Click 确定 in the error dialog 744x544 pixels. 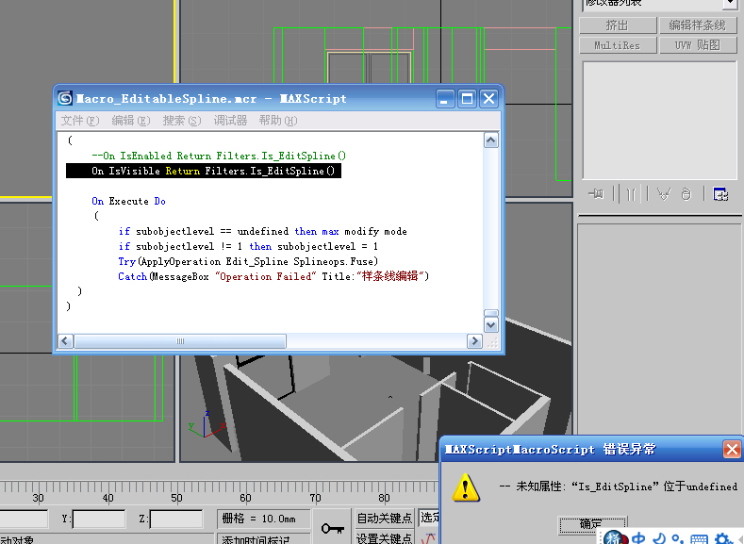pyautogui.click(x=592, y=523)
